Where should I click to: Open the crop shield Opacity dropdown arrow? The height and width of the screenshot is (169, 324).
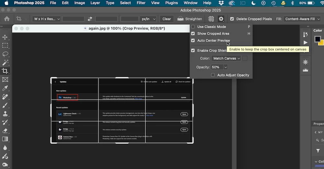pos(226,67)
